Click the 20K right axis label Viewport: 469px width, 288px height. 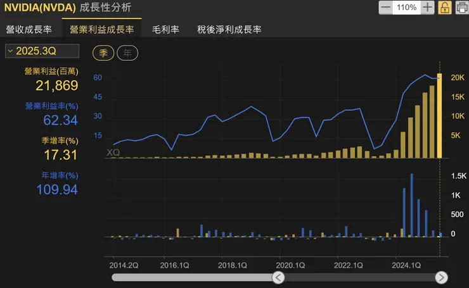(458, 78)
